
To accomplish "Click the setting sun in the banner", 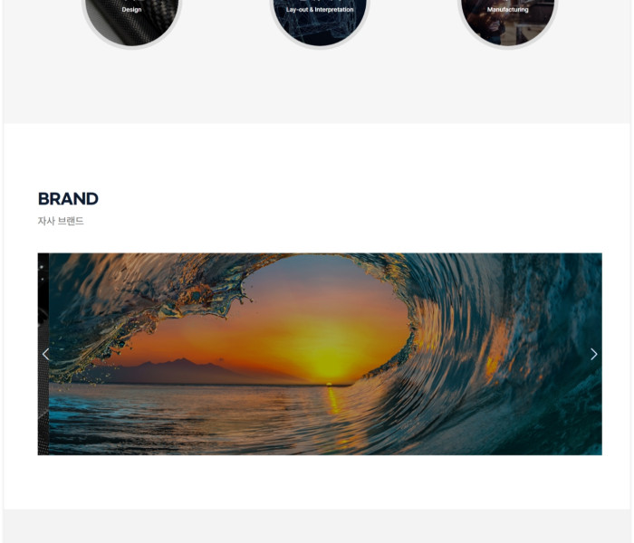I will pos(329,383).
